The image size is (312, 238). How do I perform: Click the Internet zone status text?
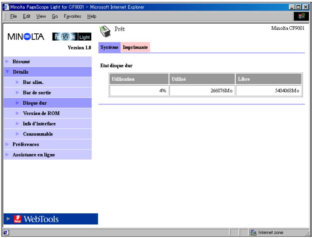271,233
